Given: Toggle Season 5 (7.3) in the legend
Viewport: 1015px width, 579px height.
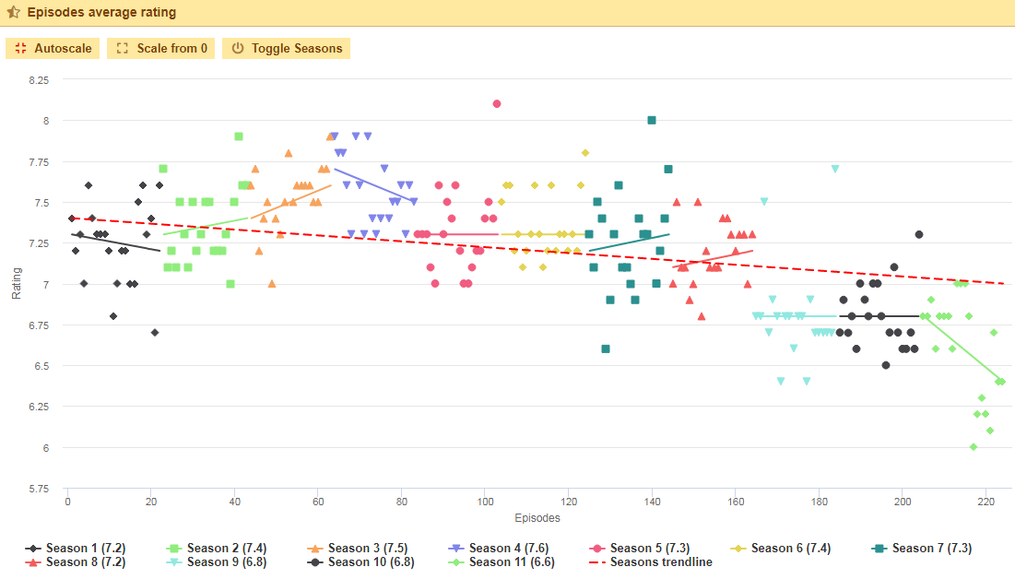Looking at the screenshot, I should 640,549.
